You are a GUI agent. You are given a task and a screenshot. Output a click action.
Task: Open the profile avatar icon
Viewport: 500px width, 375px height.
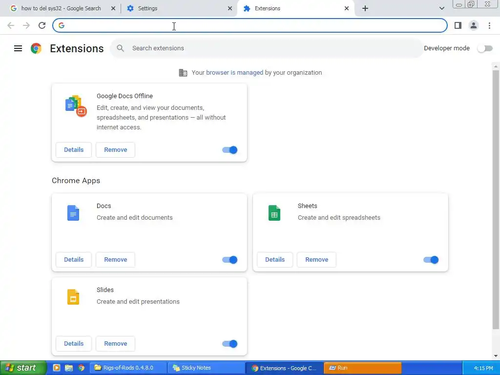click(474, 25)
